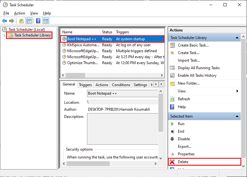Click the red X Delete icon
Image resolution: width=247 pixels, height=177 pixels.
pyautogui.click(x=172, y=162)
